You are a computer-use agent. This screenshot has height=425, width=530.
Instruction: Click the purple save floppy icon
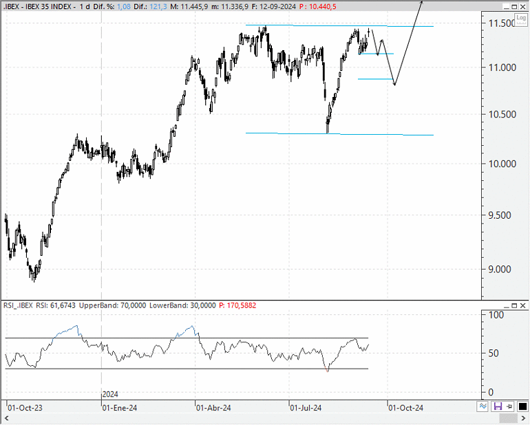click(x=498, y=406)
